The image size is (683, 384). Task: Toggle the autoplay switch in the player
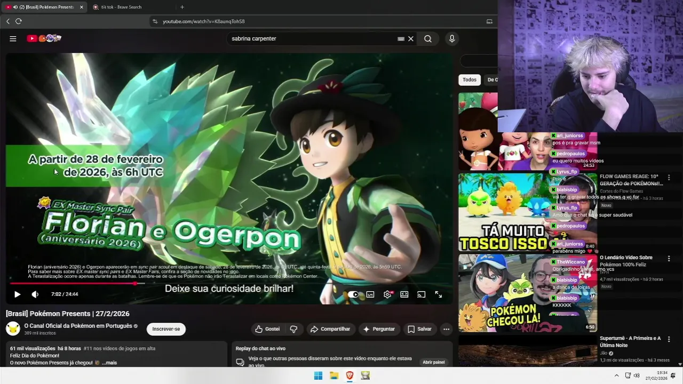[x=353, y=294]
